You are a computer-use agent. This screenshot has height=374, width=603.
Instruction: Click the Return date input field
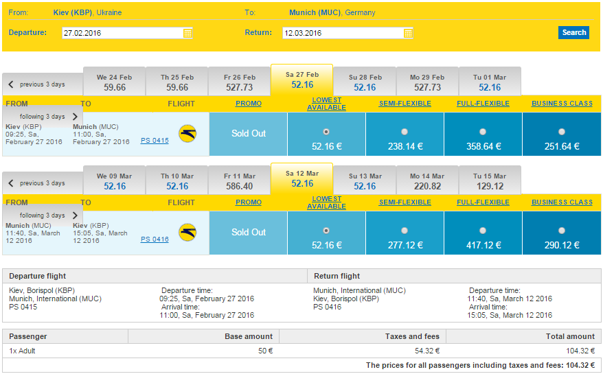point(342,33)
